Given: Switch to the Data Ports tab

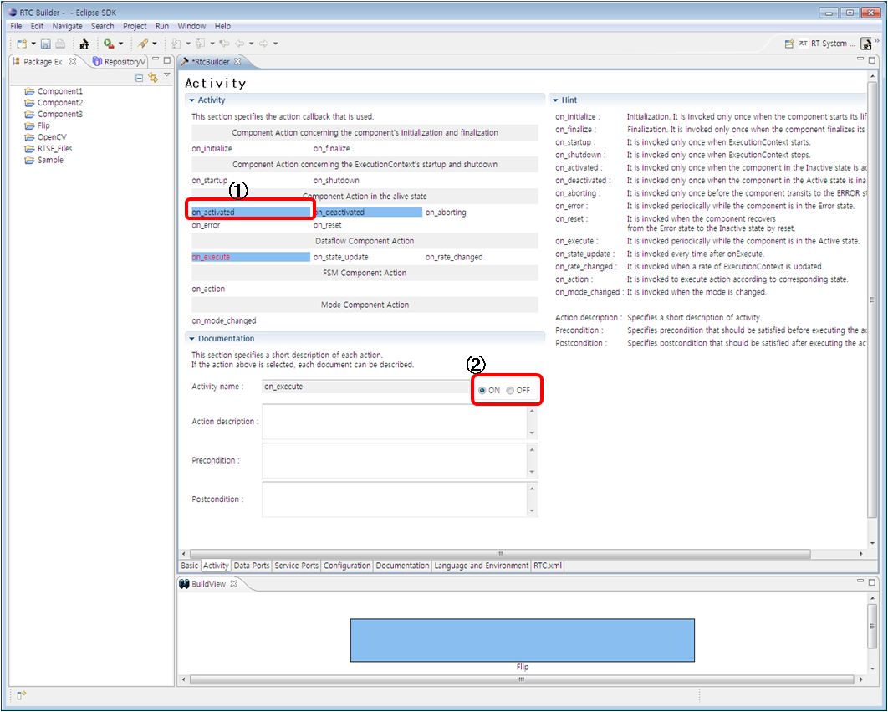Looking at the screenshot, I should point(252,566).
